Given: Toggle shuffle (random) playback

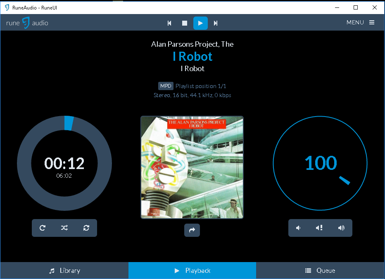Looking at the screenshot, I should tap(64, 228).
